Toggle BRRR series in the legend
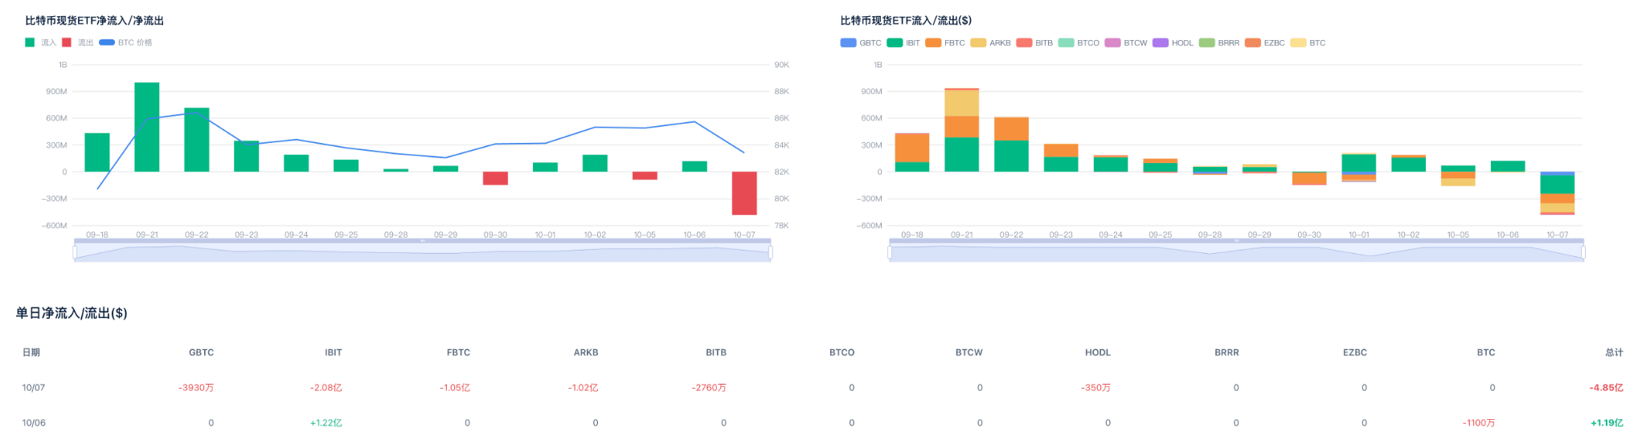The width and height of the screenshot is (1634, 444). (x=1219, y=43)
